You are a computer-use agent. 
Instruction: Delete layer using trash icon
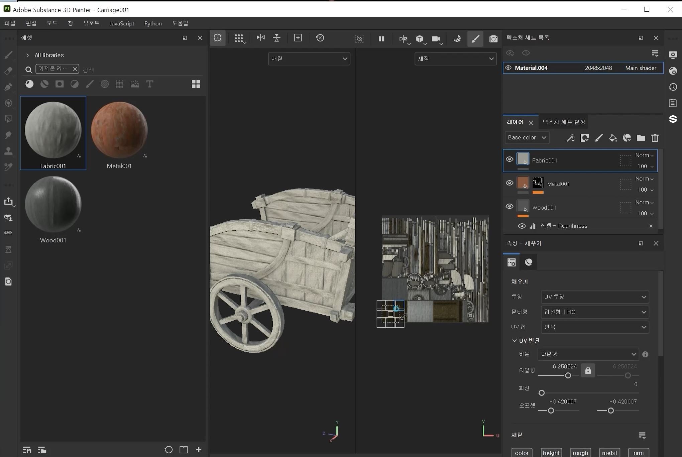click(655, 138)
